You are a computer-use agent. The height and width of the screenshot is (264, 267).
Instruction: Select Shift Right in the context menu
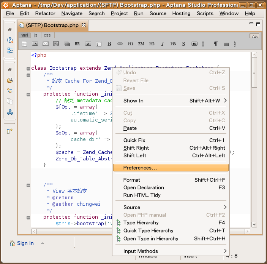point(171,148)
